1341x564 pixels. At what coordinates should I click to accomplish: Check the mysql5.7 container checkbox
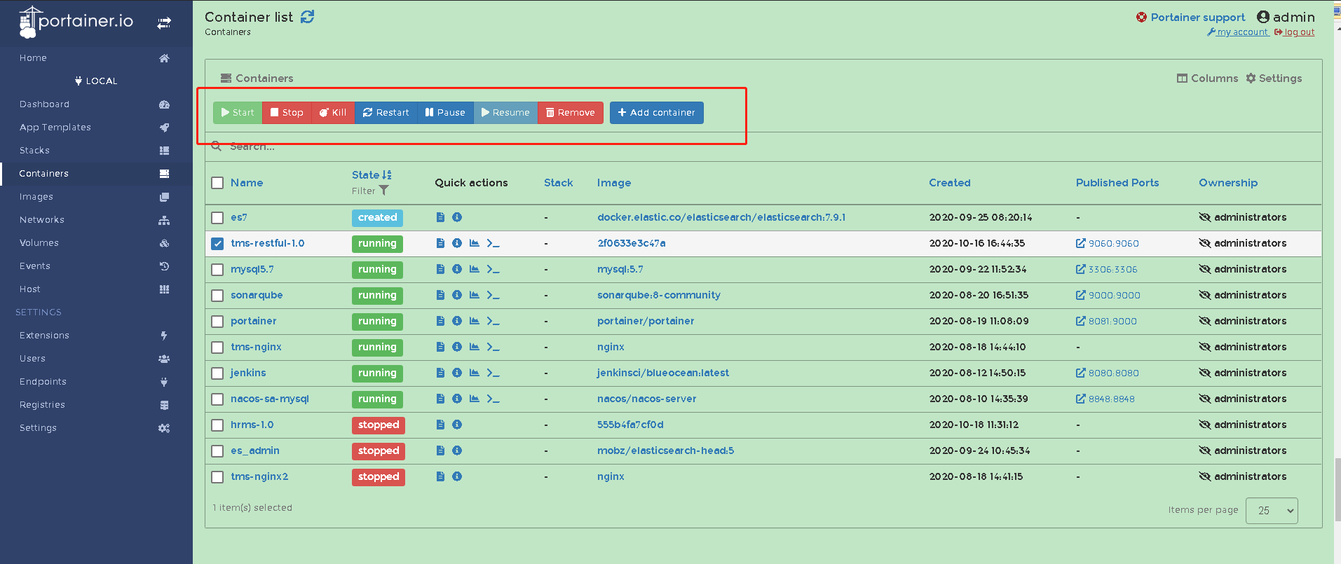pyautogui.click(x=217, y=270)
